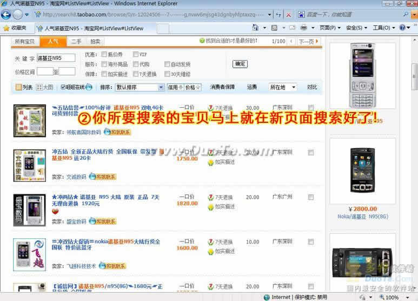Select the 二手 tab

pyautogui.click(x=76, y=41)
